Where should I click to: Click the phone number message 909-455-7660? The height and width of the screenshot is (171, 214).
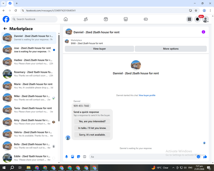point(81,106)
